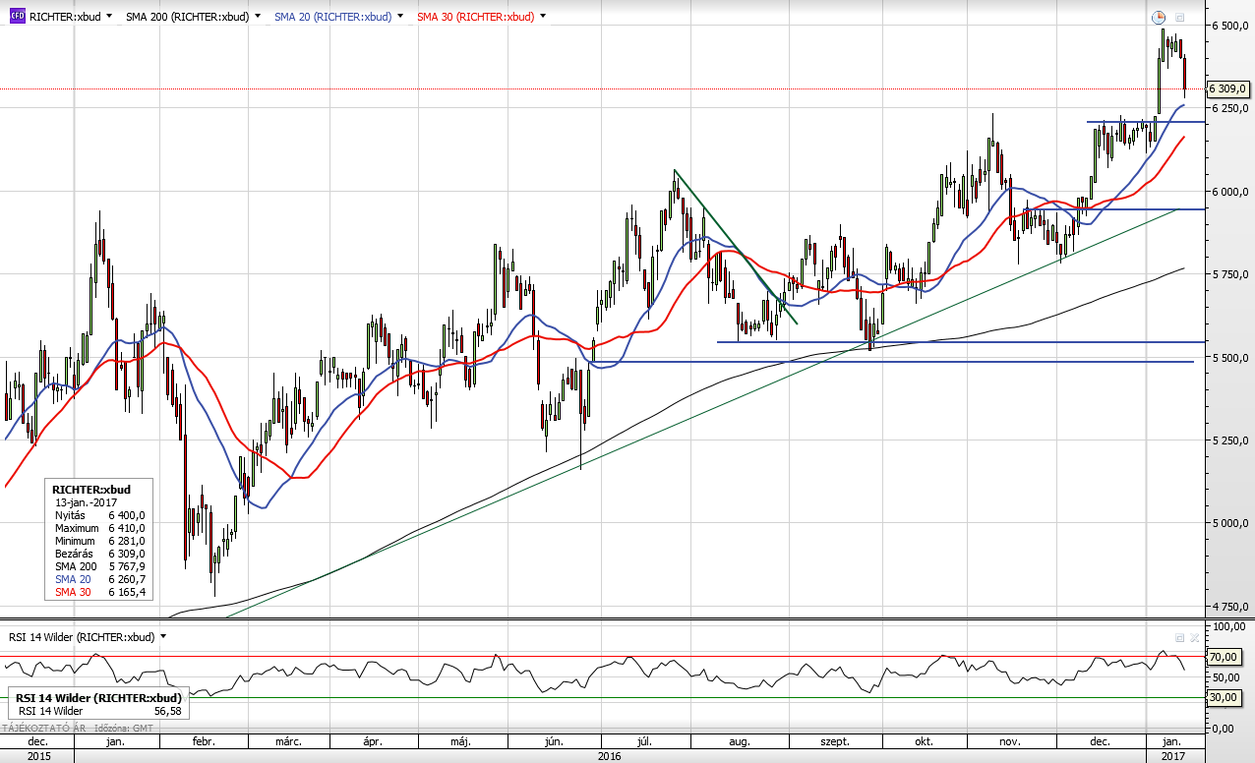This screenshot has width=1255, height=763.
Task: Select the SMA 200 5 767,9 row
Action: tap(100, 566)
